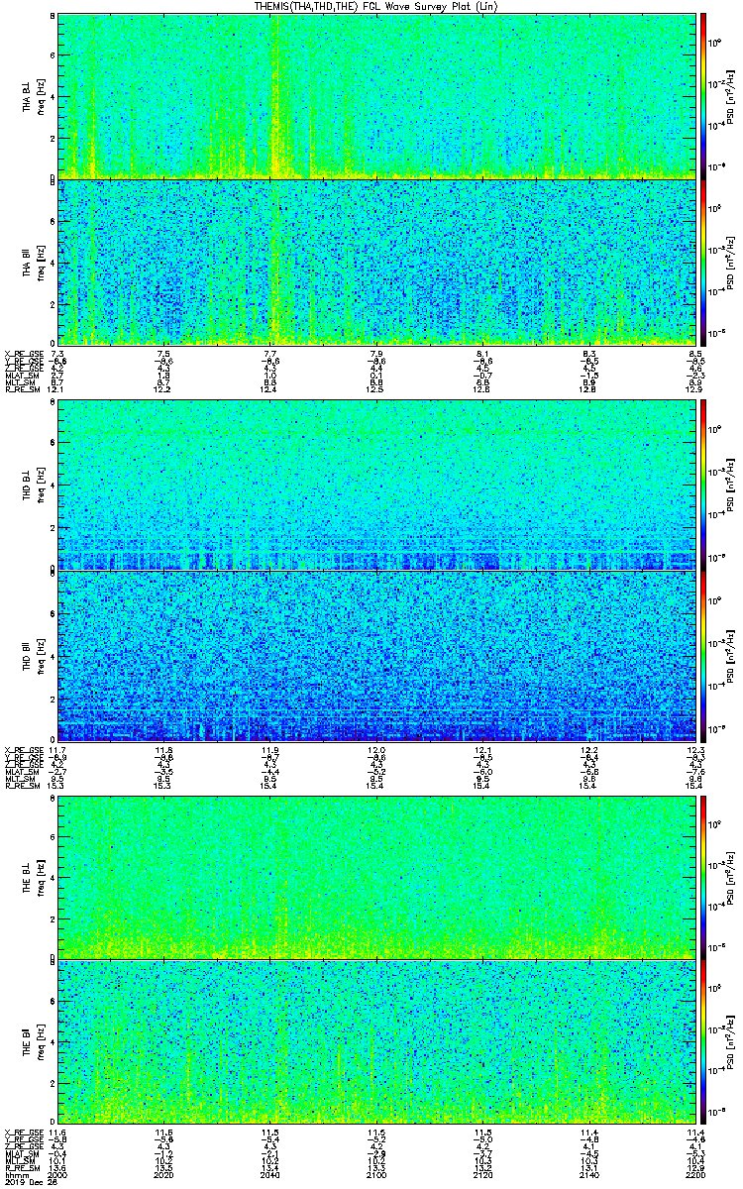Click the THD B⊥ spectrogram panel
Image resolution: width=743 pixels, height=1189 pixels.
coord(375,485)
